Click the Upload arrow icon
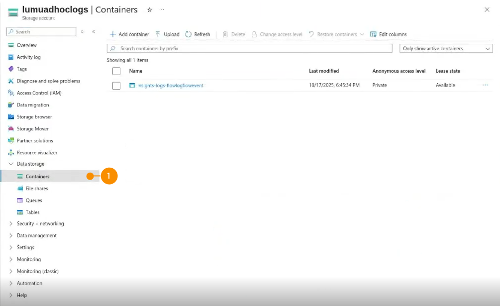 click(158, 34)
